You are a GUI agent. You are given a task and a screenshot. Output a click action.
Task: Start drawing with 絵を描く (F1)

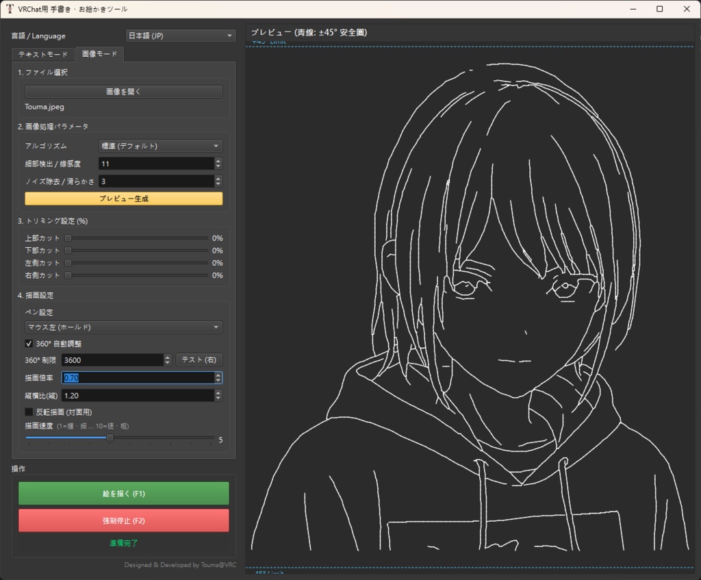point(124,492)
